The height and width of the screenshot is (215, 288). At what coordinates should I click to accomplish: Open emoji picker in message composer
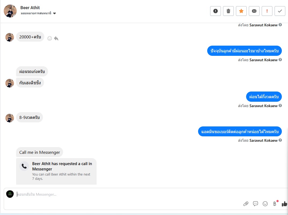(x=265, y=204)
